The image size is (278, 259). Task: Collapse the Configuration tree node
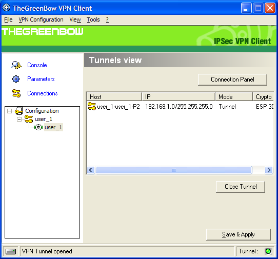[9, 111]
